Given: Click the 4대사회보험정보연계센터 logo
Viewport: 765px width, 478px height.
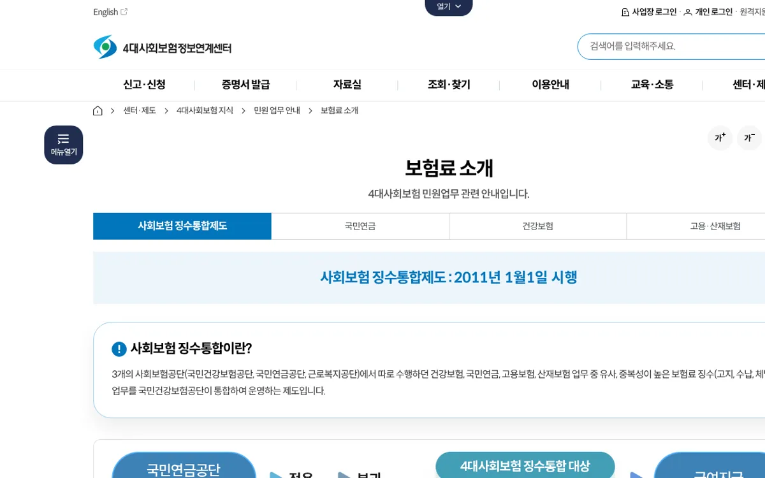Looking at the screenshot, I should click(162, 47).
